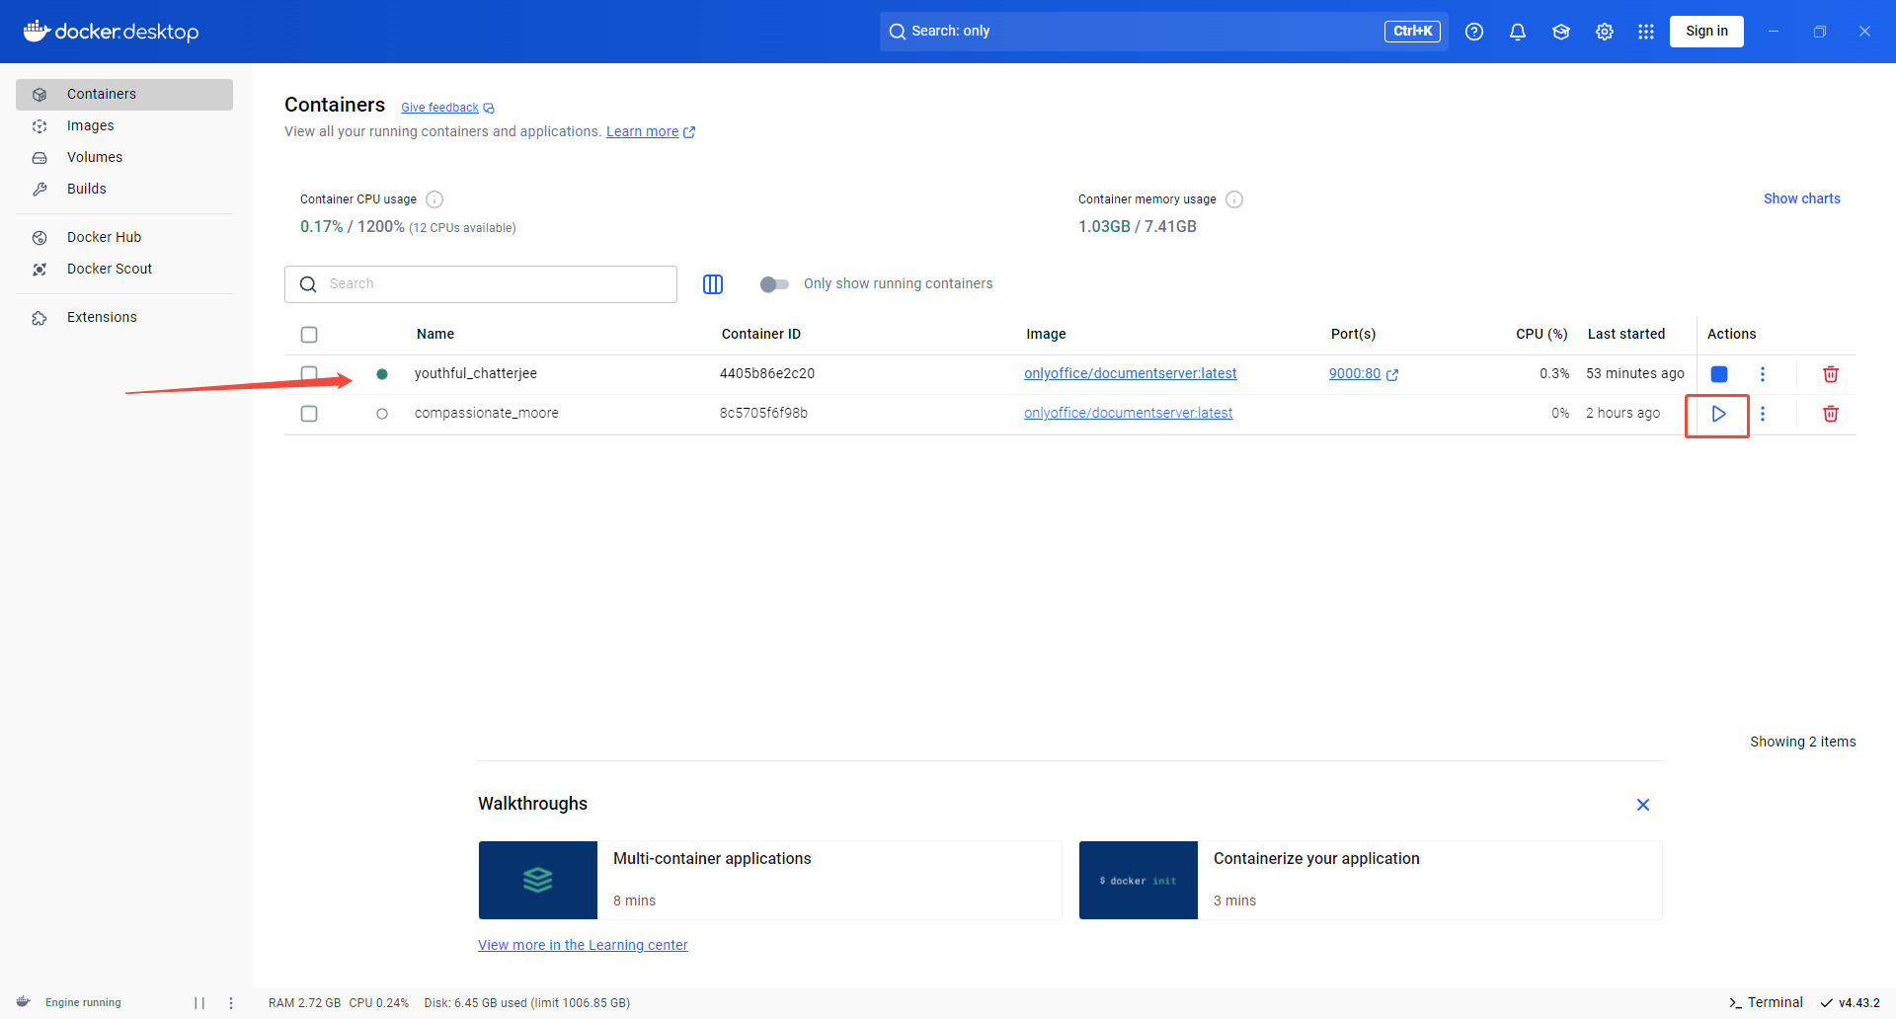Switch to the Containers section
Viewport: 1896px width, 1019px height.
[x=101, y=93]
